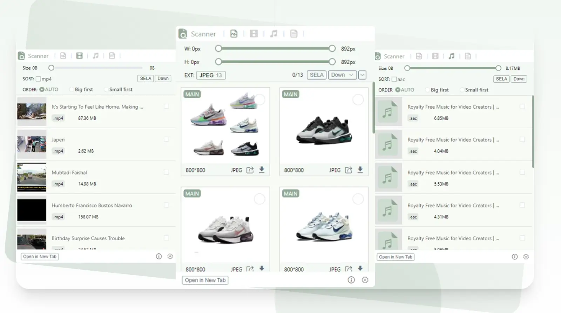The image size is (561, 313).
Task: Open video tab icon in center Scanner panel
Action: 254,34
